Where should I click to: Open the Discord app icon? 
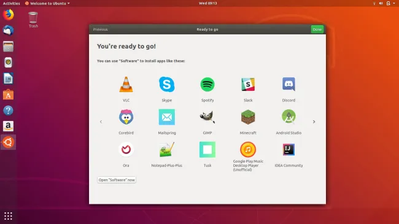pyautogui.click(x=289, y=84)
